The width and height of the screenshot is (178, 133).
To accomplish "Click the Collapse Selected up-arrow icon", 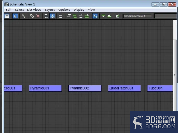I will 109,16.
